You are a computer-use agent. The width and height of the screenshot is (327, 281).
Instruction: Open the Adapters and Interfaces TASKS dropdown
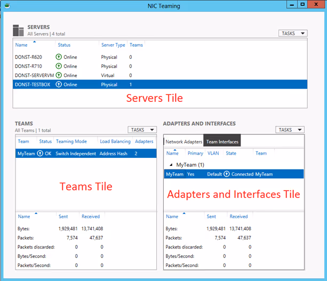(290, 130)
